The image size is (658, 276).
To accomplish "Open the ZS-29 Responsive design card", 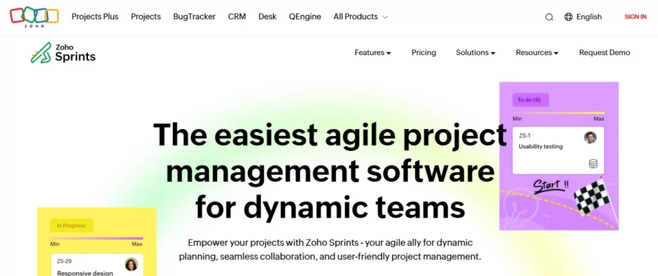I will point(97,264).
